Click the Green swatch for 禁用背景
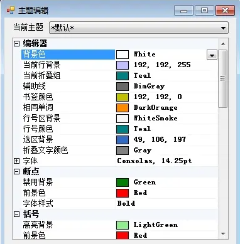 tap(123, 183)
